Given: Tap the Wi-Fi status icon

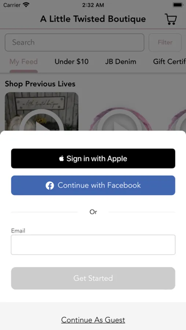Looking at the screenshot, I should (x=26, y=5).
